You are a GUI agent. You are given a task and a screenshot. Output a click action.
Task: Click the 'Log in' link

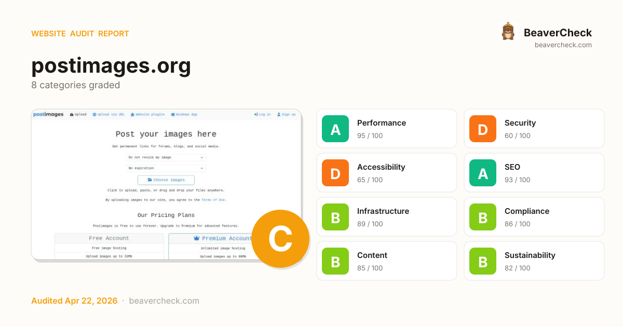(x=262, y=114)
